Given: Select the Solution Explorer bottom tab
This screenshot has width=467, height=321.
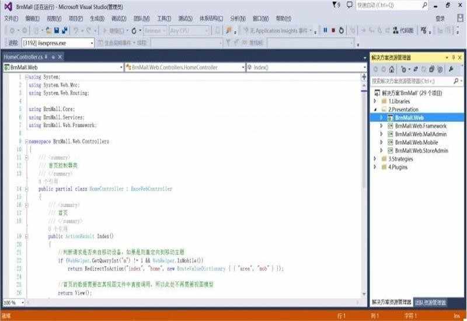Looking at the screenshot, I should pos(391,302).
